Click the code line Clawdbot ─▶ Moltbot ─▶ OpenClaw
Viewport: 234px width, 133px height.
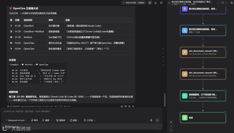[x=29, y=65]
